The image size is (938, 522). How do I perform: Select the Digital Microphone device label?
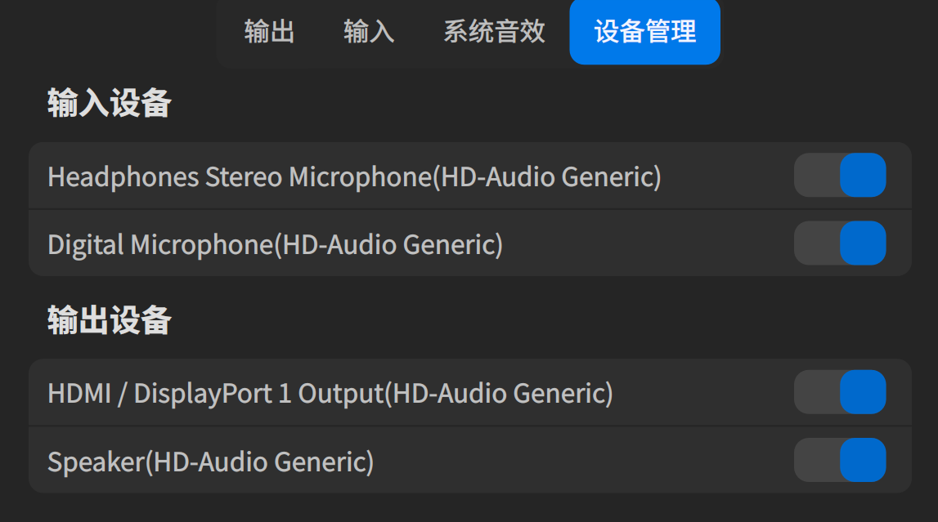159,244
